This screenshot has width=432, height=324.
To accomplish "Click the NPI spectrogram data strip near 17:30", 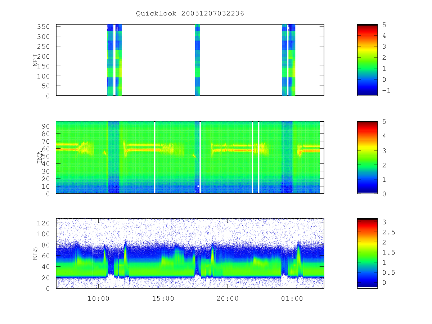I will click(x=197, y=60).
